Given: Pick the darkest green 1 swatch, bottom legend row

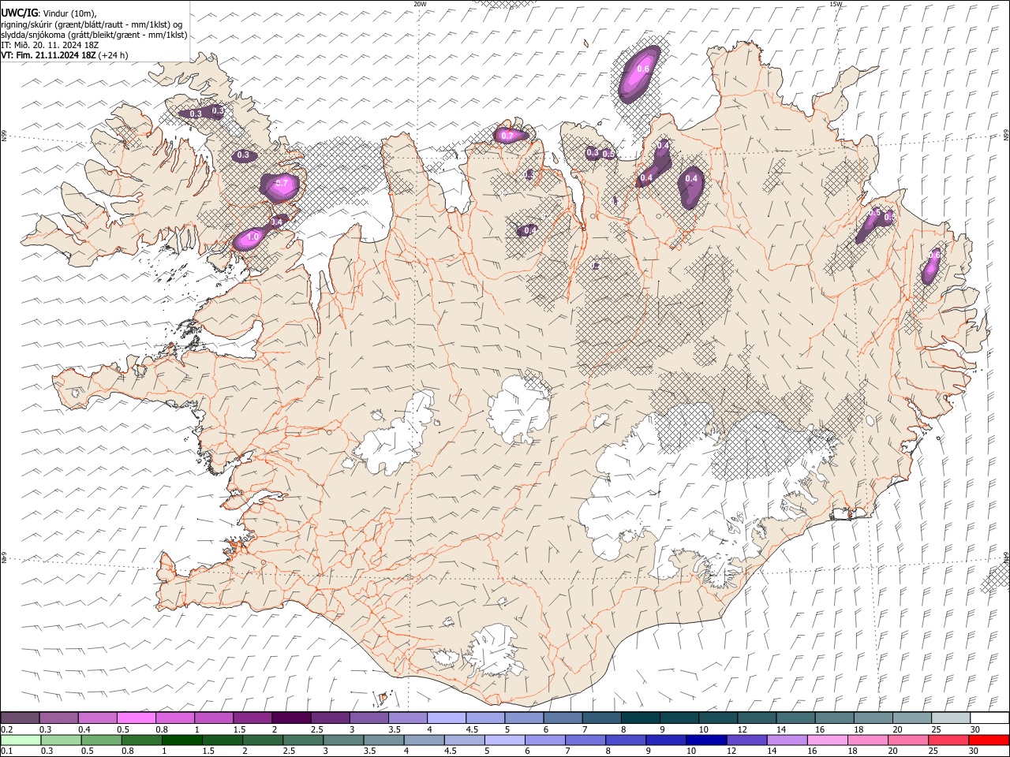Looking at the screenshot, I should tap(181, 740).
